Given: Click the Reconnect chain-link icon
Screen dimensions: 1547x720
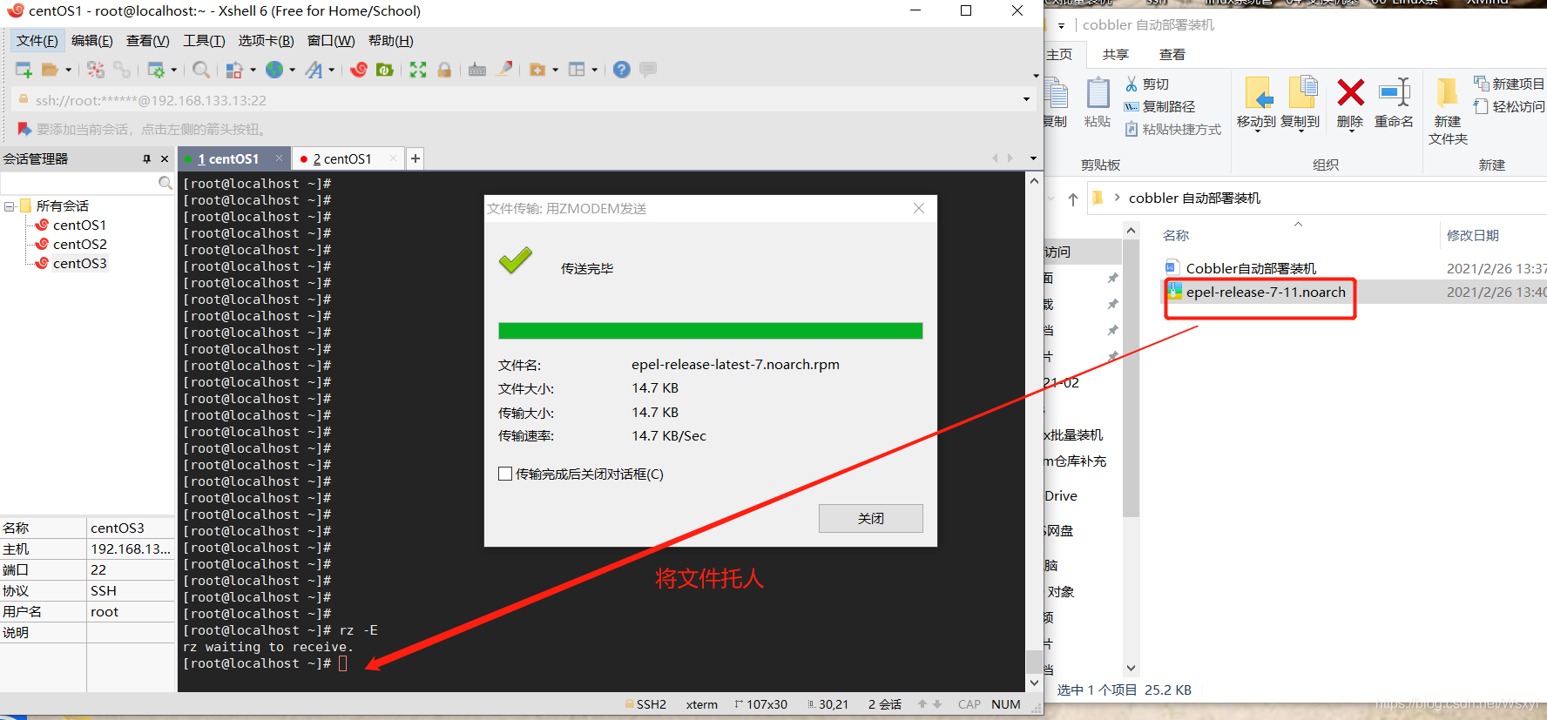Looking at the screenshot, I should (x=122, y=70).
